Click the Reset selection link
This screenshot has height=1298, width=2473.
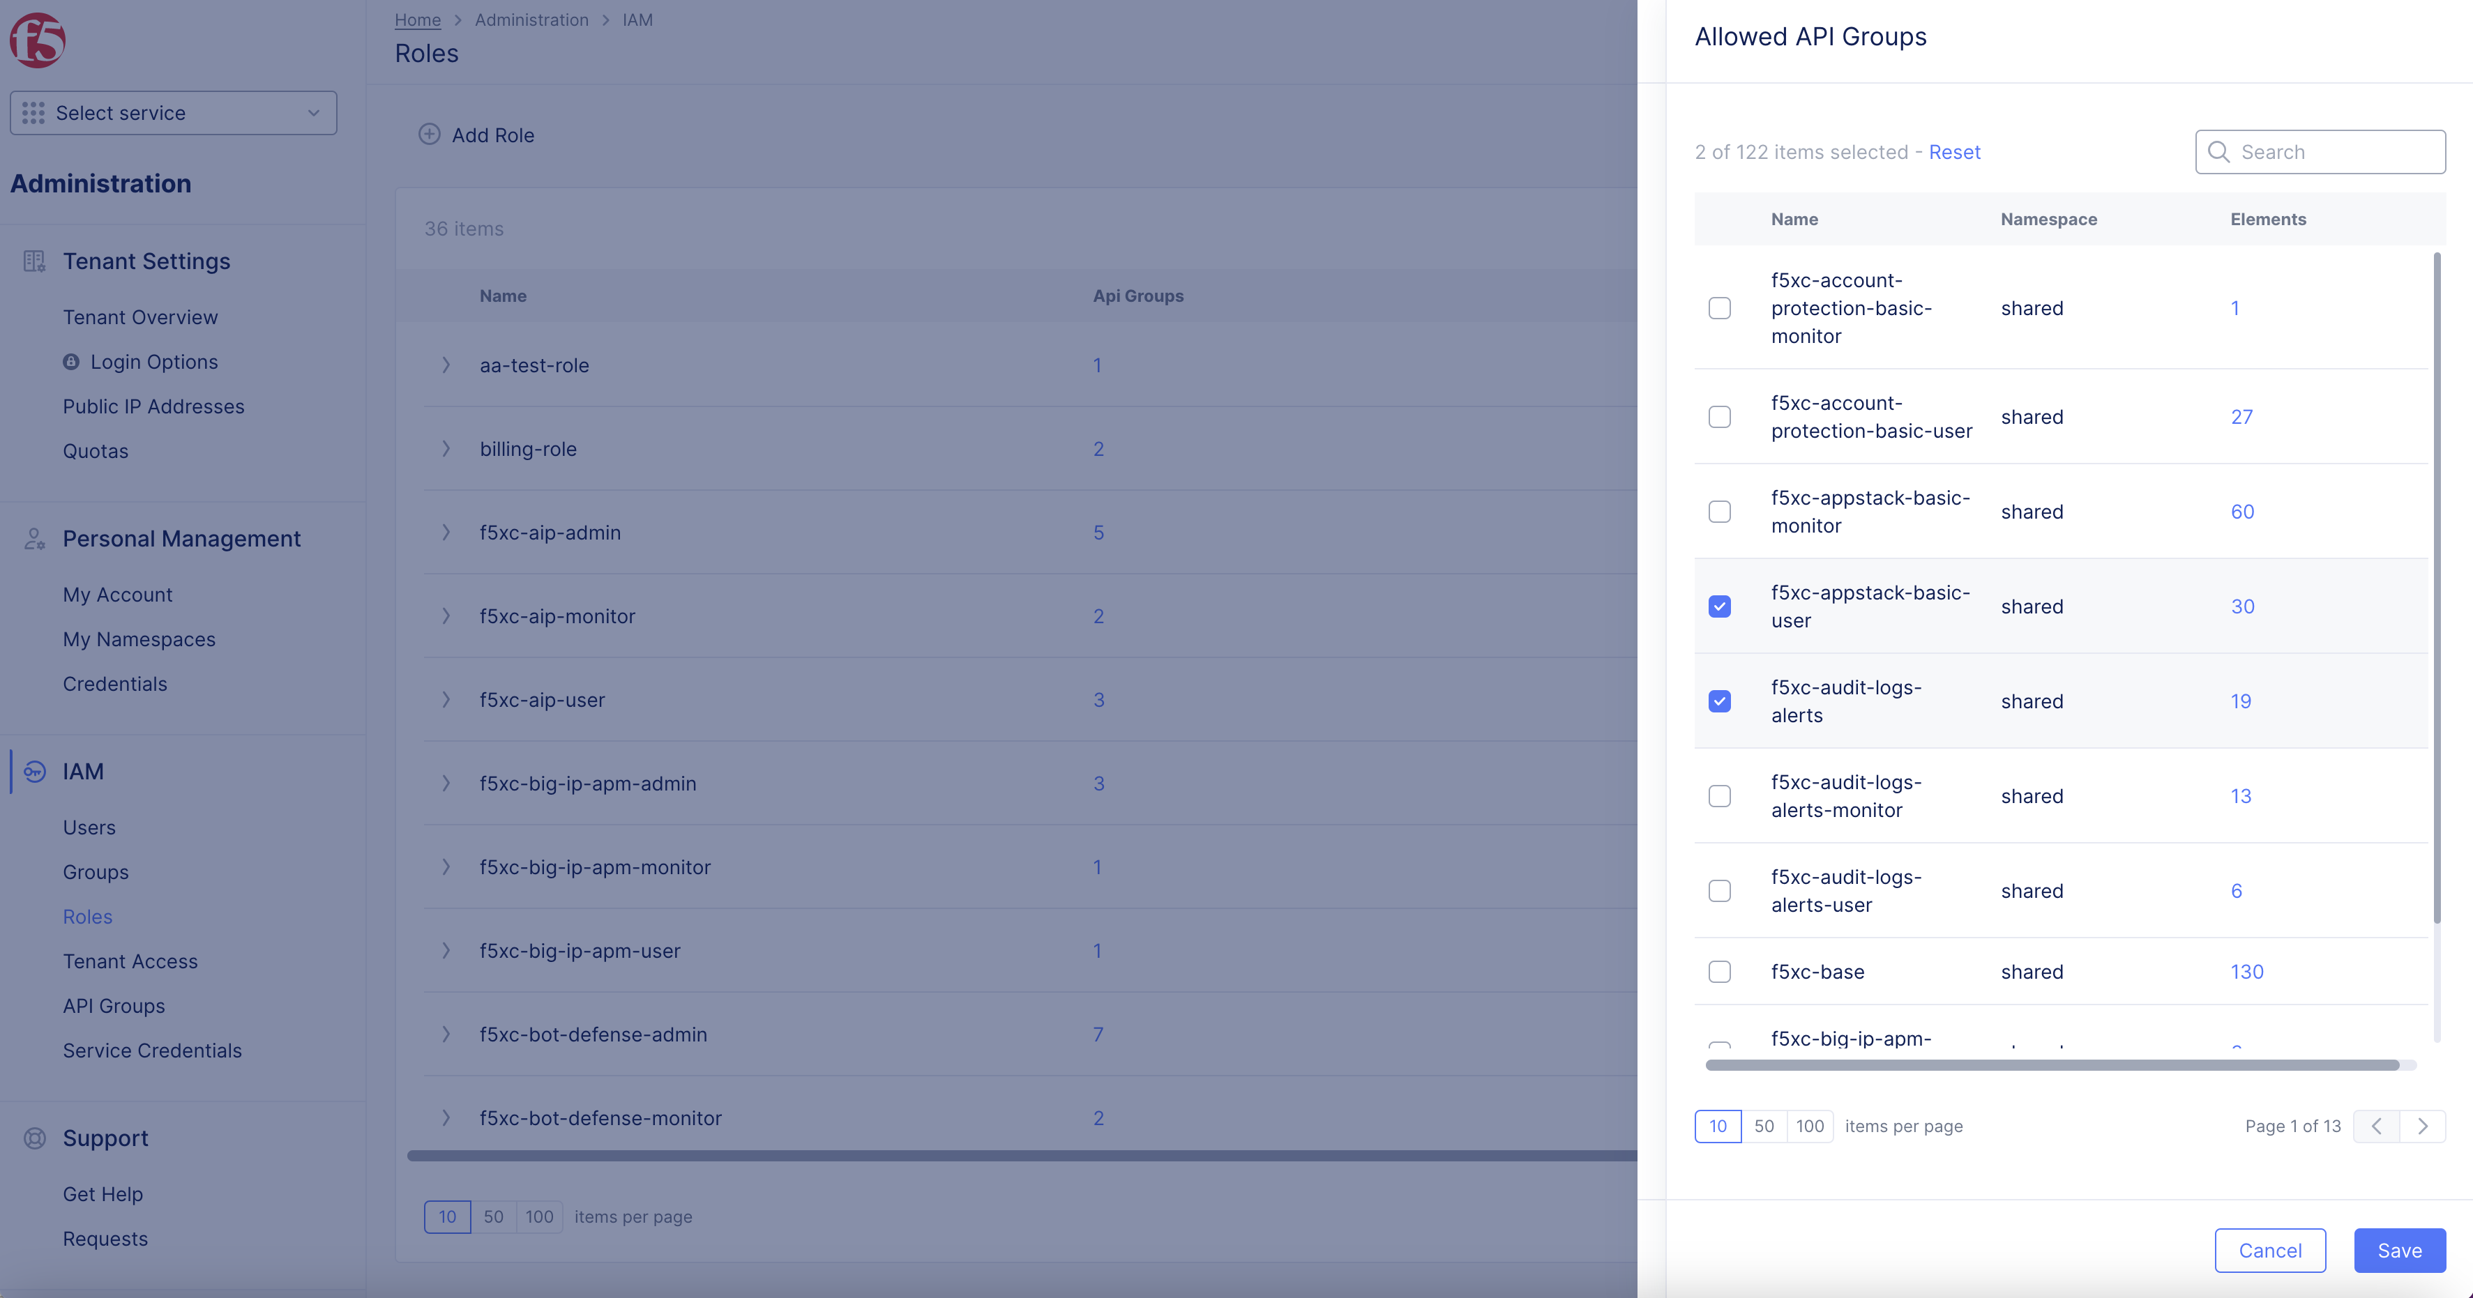pyautogui.click(x=1953, y=151)
